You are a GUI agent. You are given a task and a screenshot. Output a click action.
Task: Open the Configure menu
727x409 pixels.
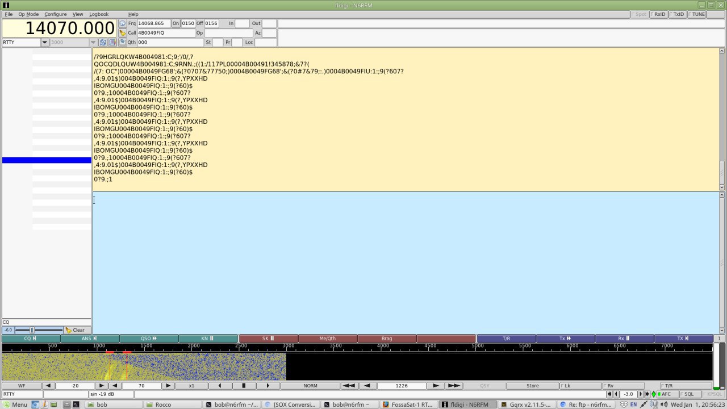click(x=55, y=14)
